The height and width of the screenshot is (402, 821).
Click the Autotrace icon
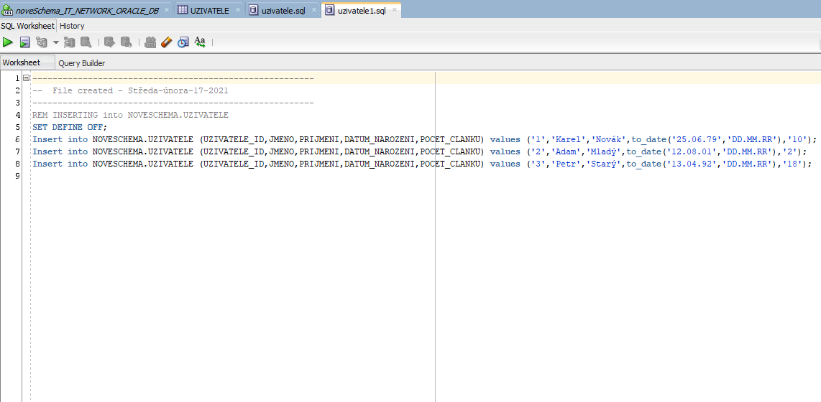70,42
